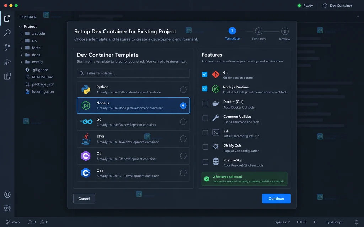The height and width of the screenshot is (227, 364).
Task: Click the Python logo icon
Action: (86, 89)
